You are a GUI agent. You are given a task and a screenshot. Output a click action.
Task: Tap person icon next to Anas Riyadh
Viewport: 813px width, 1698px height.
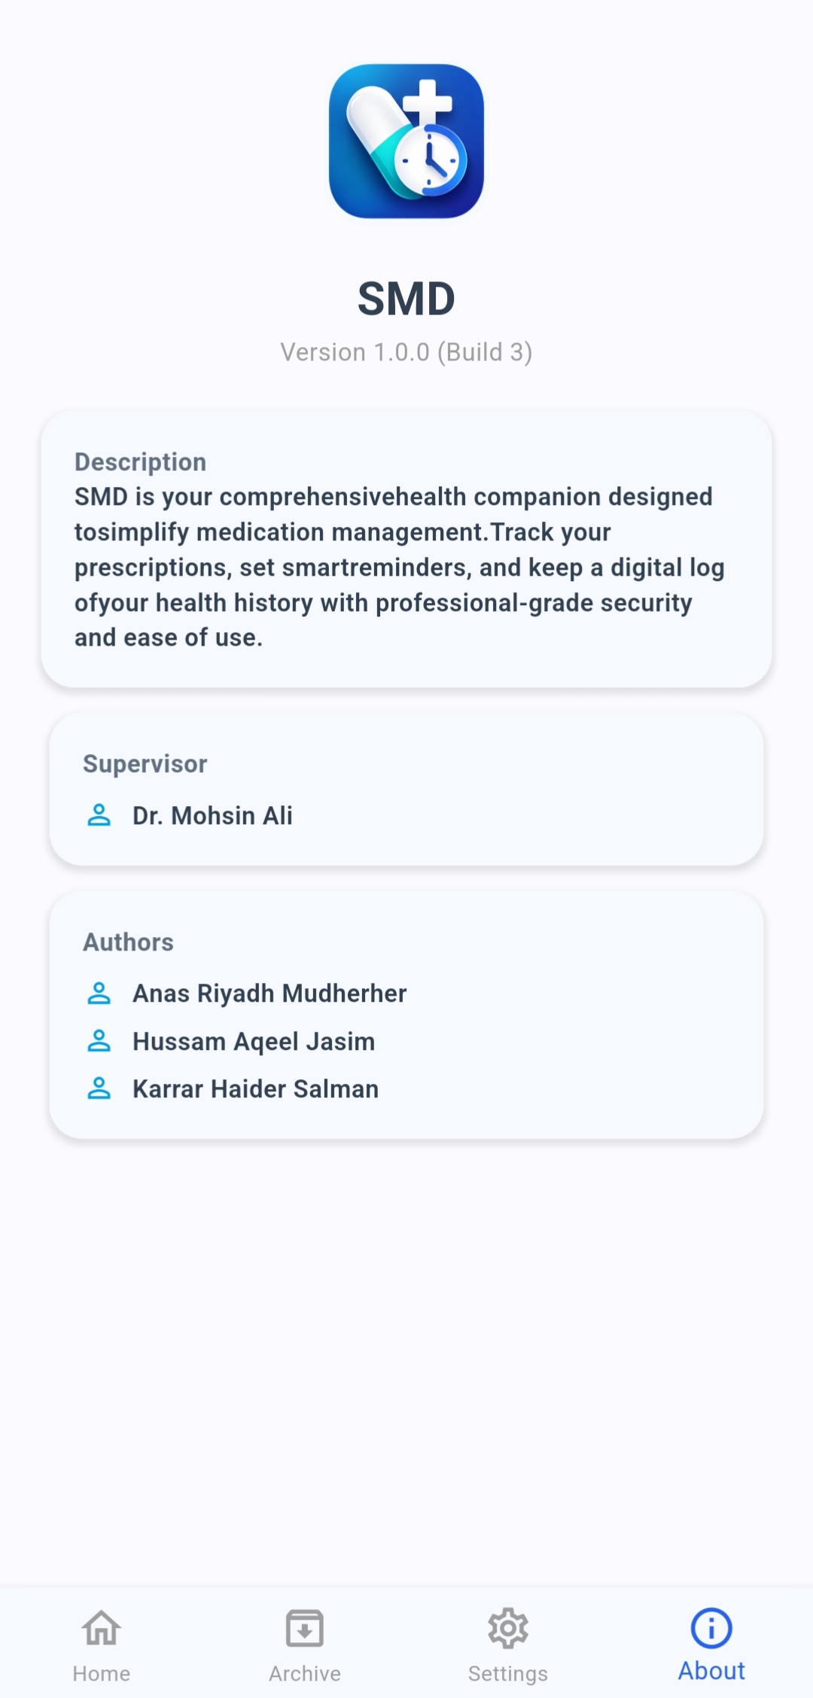tap(99, 994)
